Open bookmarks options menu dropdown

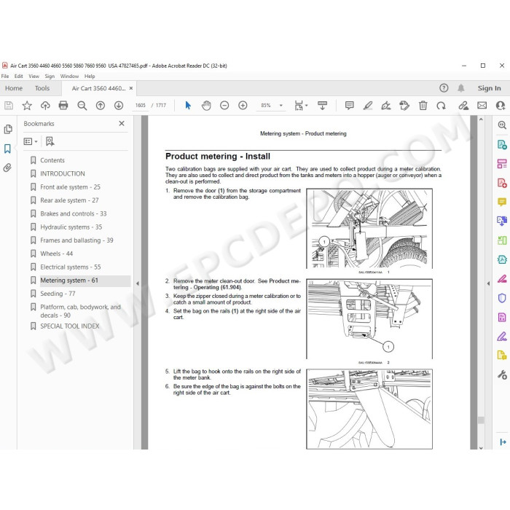(31, 141)
